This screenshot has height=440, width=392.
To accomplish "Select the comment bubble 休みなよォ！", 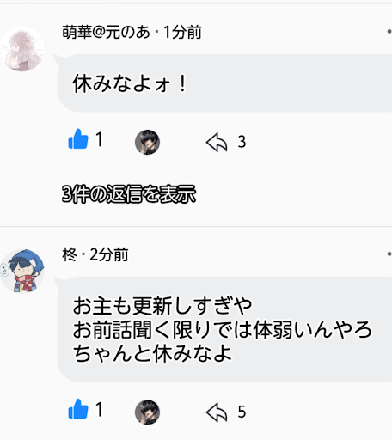I will pyautogui.click(x=224, y=82).
